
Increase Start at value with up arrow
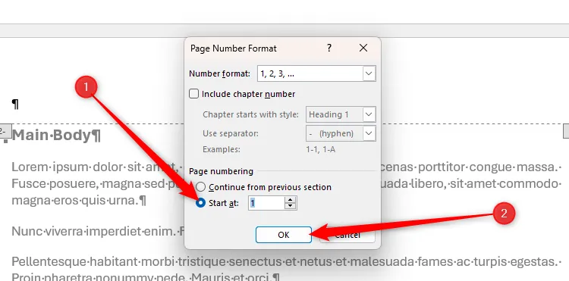coord(290,199)
